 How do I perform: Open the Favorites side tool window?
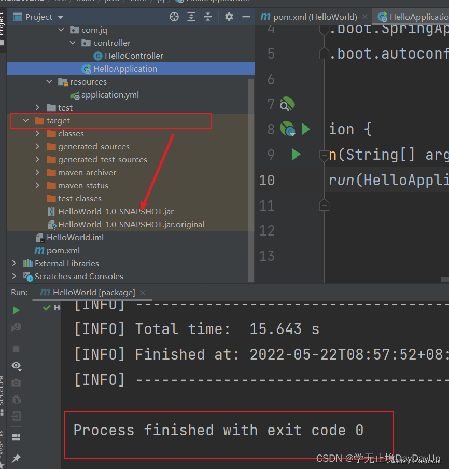2,449
